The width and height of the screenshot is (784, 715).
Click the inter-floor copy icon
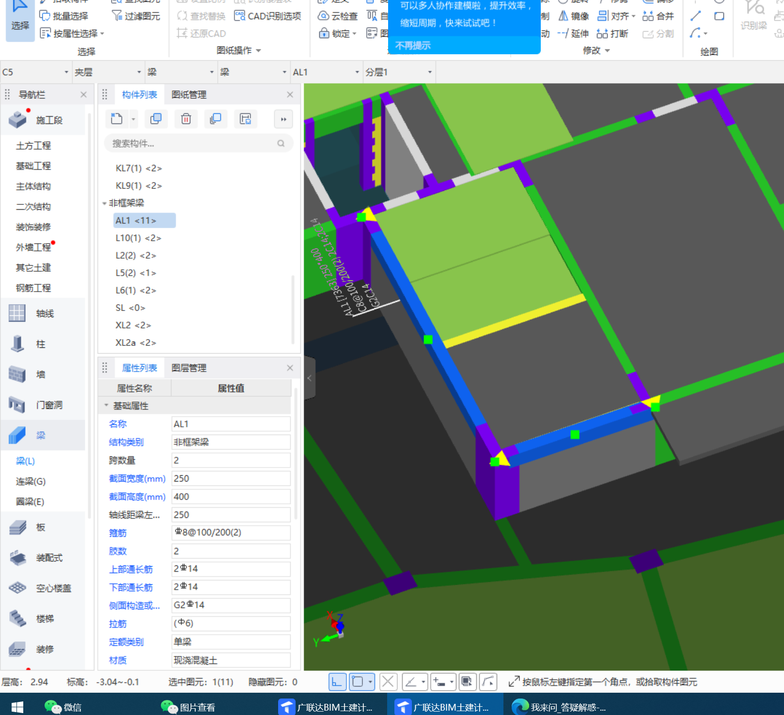click(216, 119)
